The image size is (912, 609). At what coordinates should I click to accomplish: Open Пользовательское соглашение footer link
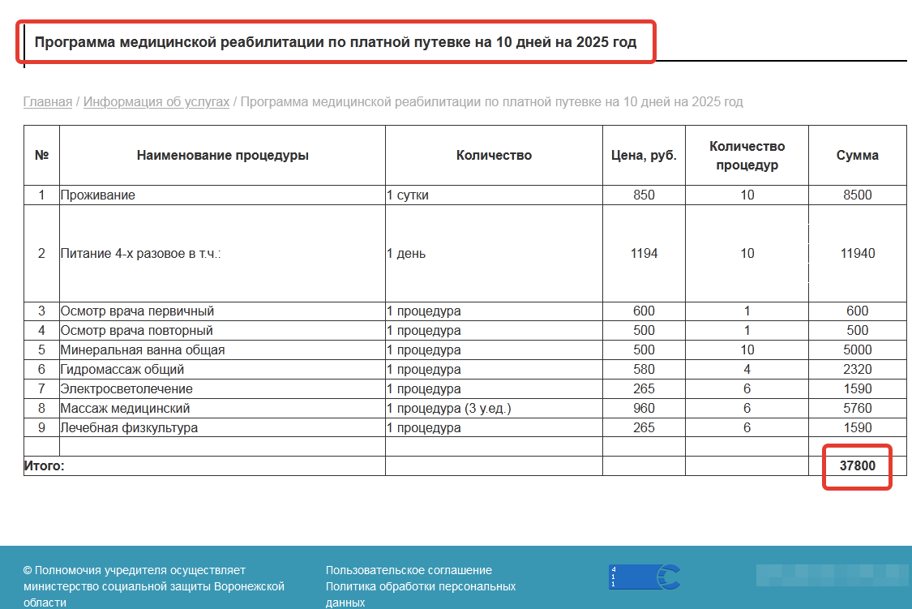(409, 570)
